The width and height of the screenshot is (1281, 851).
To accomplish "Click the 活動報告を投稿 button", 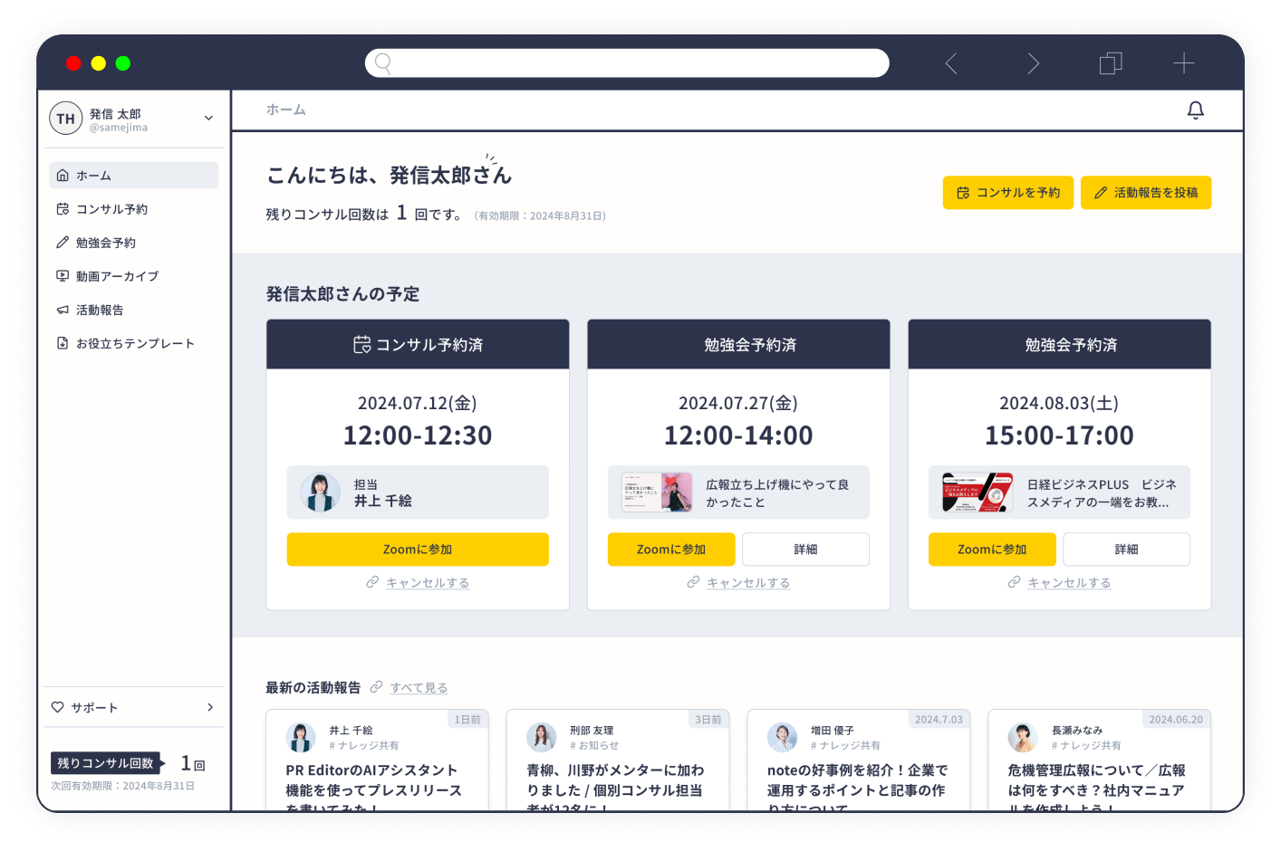I will pos(1146,193).
